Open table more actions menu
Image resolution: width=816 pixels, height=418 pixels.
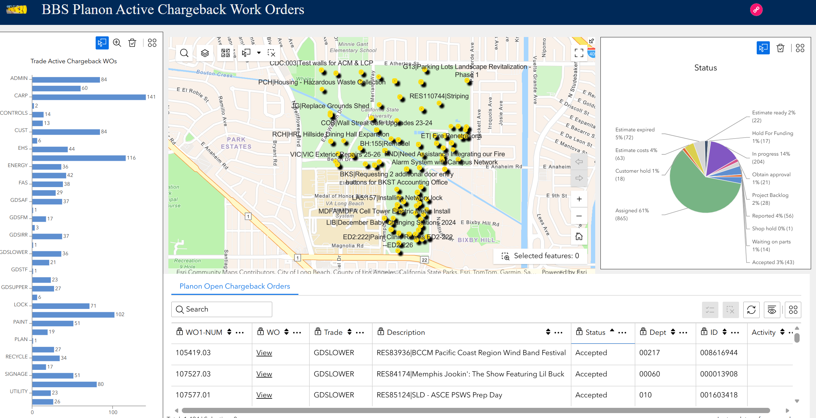(793, 310)
